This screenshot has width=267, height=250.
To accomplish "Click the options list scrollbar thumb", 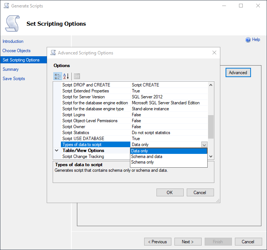I will [211, 127].
